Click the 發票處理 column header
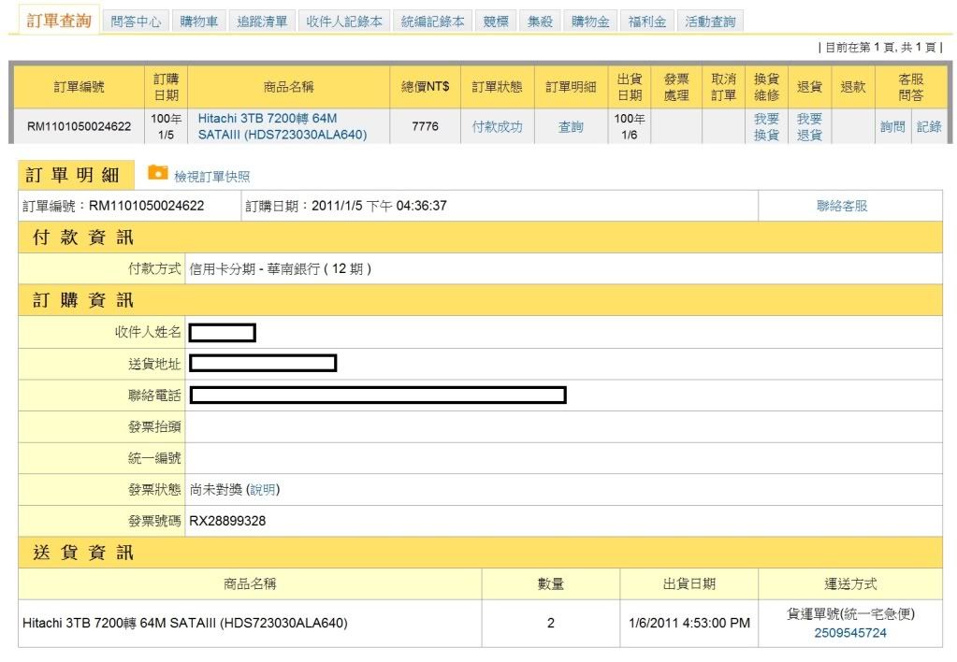Image resolution: width=957 pixels, height=662 pixels. [x=676, y=87]
